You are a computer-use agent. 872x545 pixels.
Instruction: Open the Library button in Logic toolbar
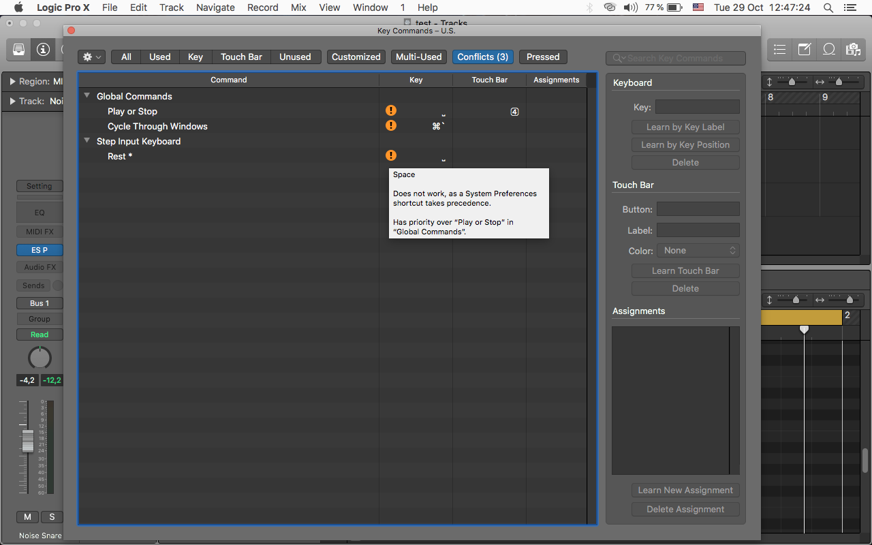[18, 49]
